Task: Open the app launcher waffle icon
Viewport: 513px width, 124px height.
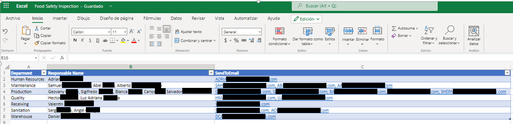Action: (x=6, y=6)
